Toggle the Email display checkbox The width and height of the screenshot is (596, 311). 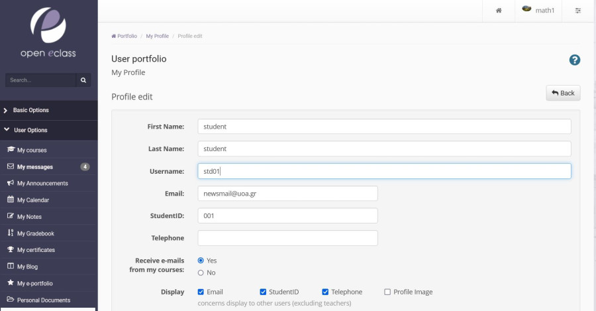pyautogui.click(x=201, y=292)
